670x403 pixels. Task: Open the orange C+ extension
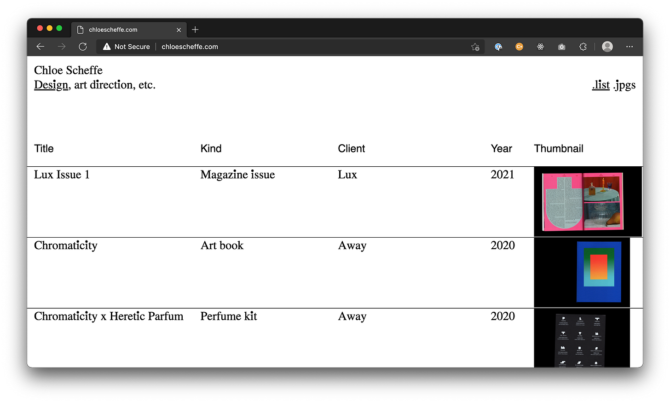click(519, 47)
